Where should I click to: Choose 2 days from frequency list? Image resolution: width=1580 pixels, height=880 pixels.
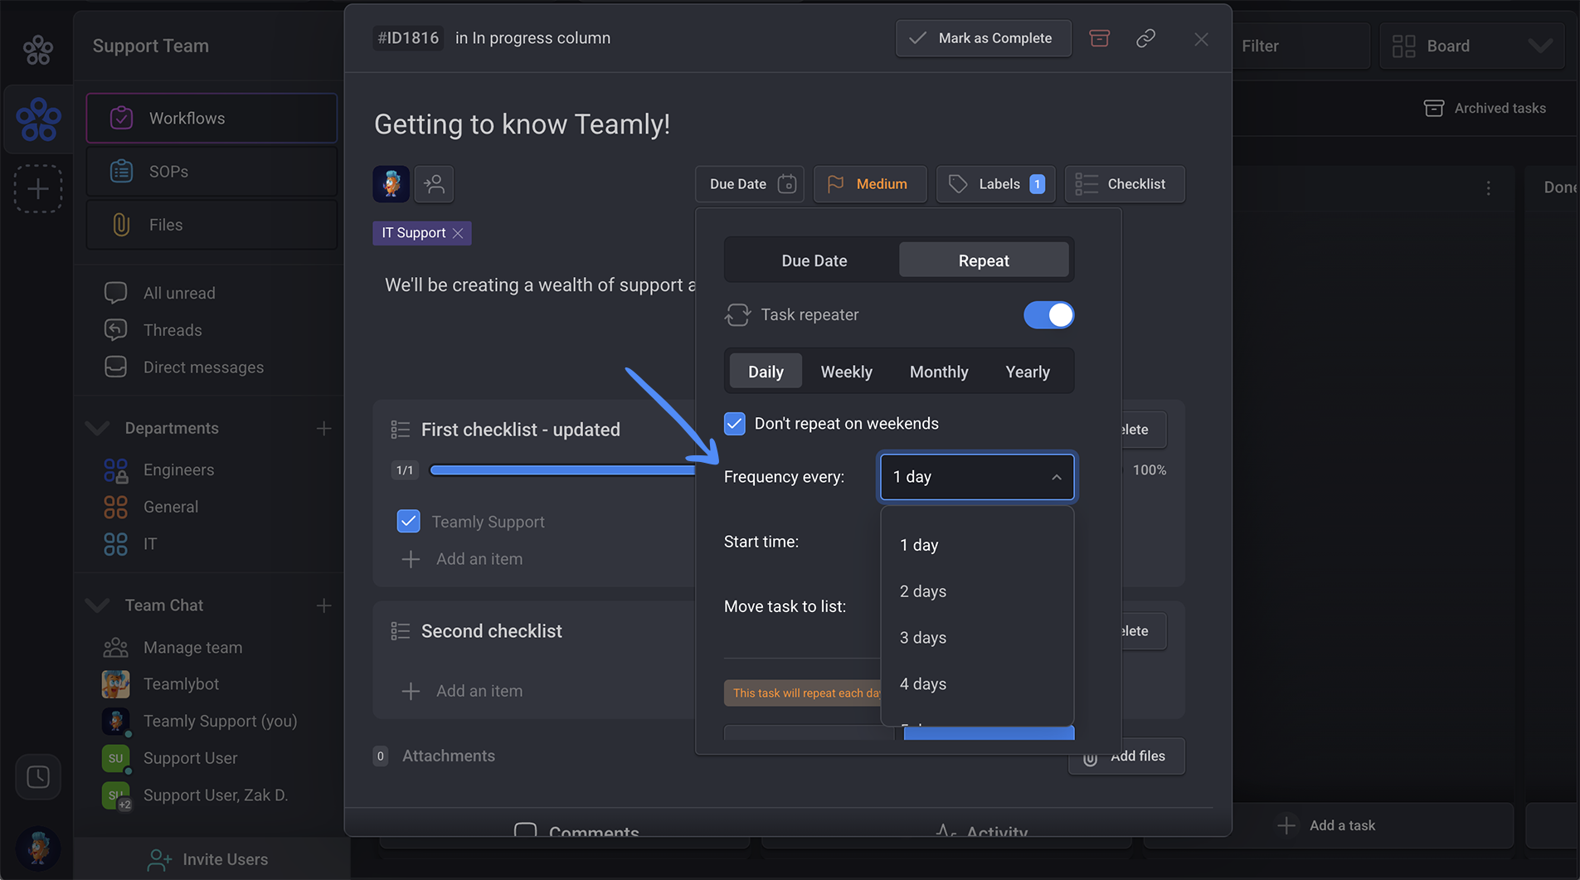(977, 591)
